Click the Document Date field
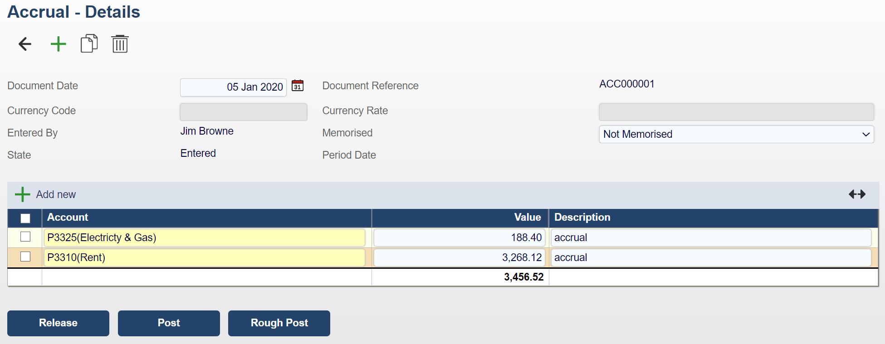 (233, 87)
